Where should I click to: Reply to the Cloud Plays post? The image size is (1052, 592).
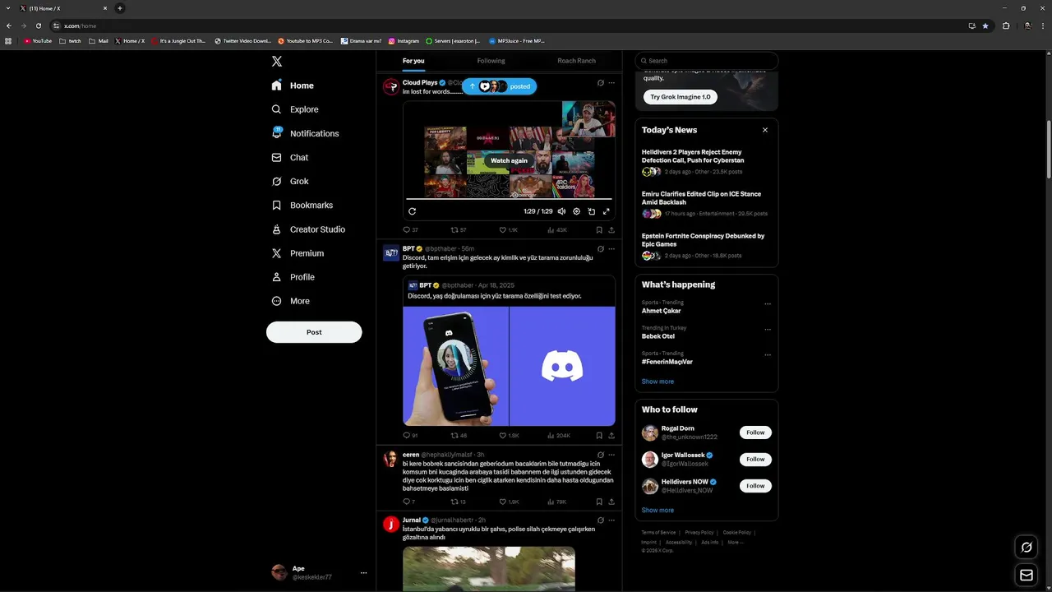pos(410,230)
